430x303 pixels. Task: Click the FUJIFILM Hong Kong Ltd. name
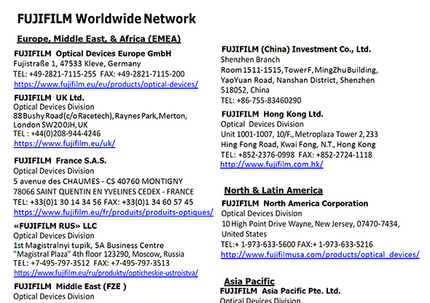point(273,114)
